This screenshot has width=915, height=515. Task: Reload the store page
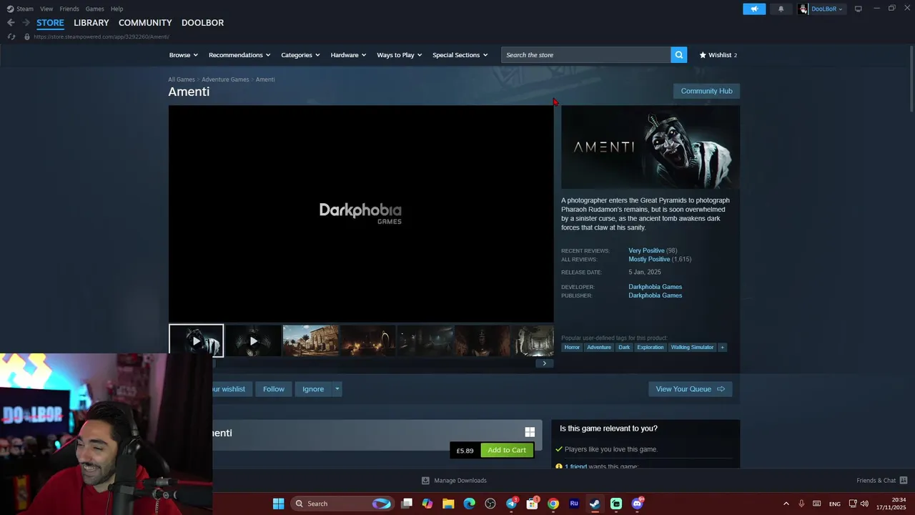11,36
